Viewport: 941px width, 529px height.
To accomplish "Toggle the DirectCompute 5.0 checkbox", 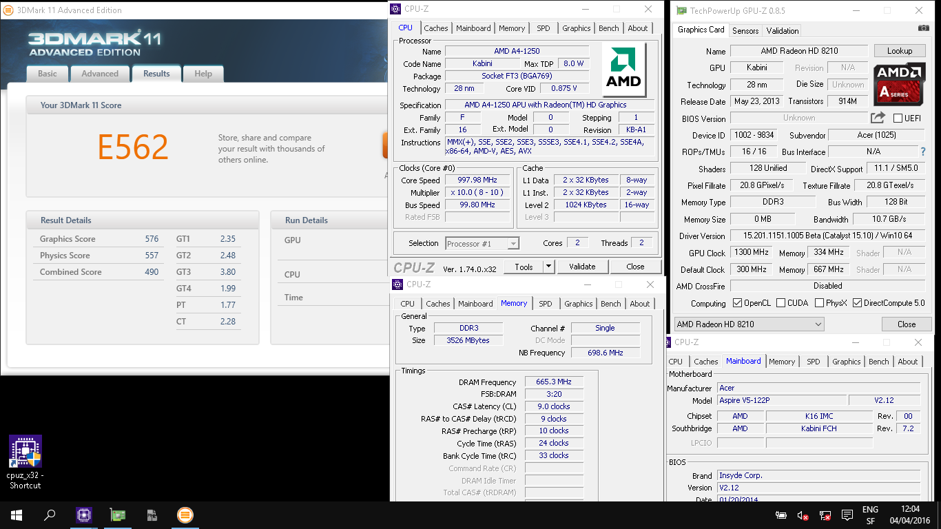I will pyautogui.click(x=858, y=303).
